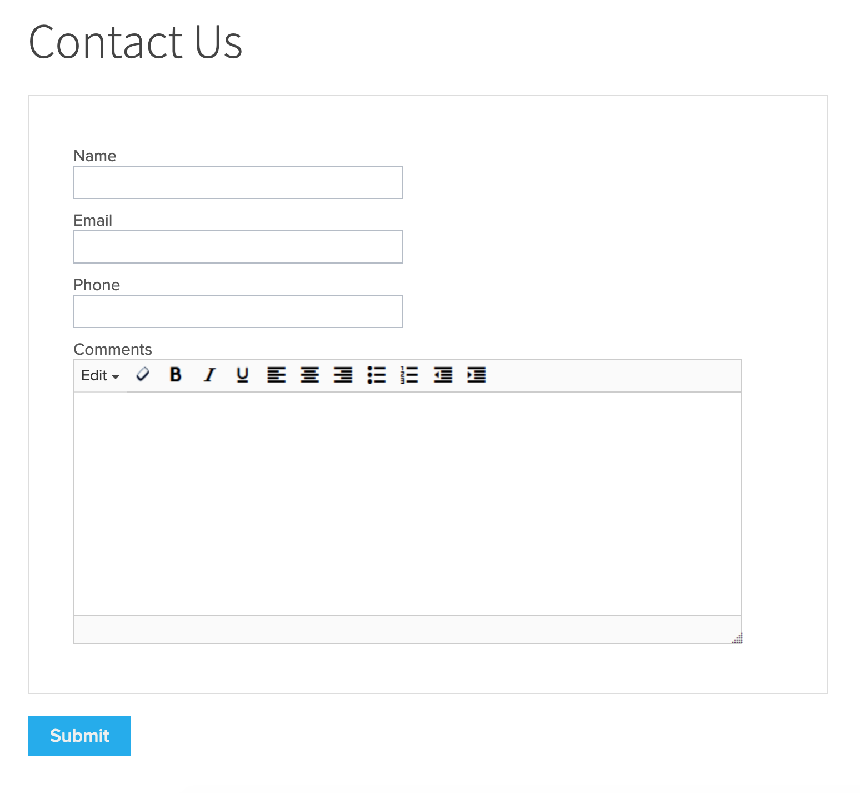Insert a bulleted list
The image size is (860, 793).
coord(376,375)
